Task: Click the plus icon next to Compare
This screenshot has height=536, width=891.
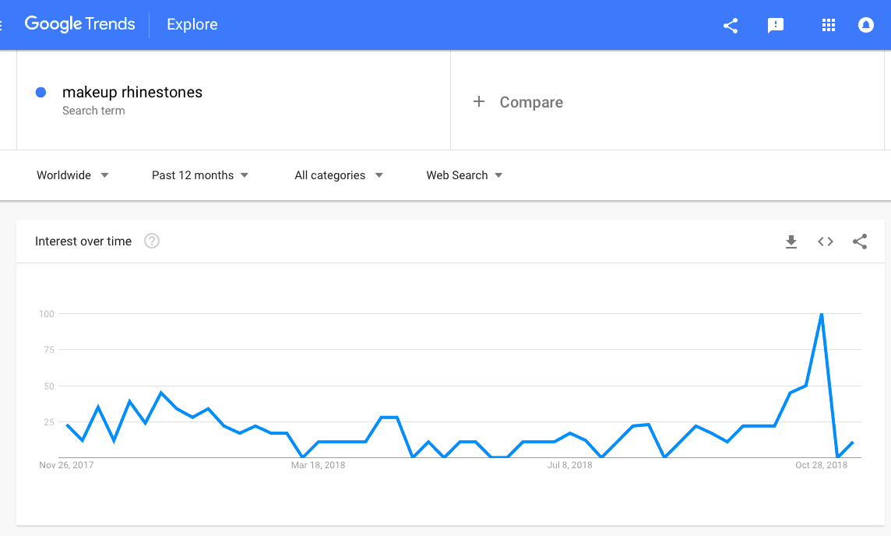Action: point(479,102)
